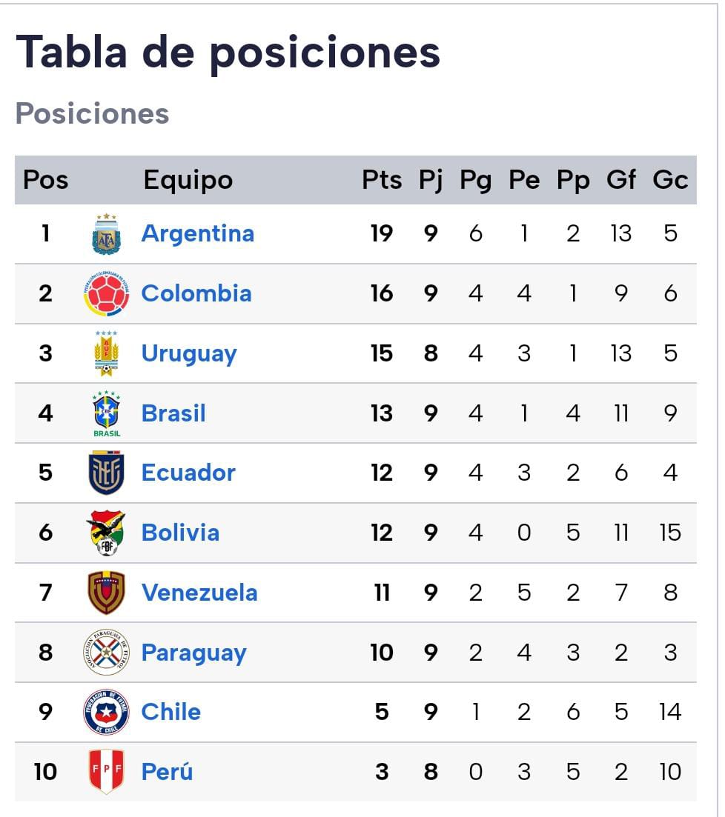Open the Colombia team link
This screenshot has height=817, width=725.
[x=196, y=294]
